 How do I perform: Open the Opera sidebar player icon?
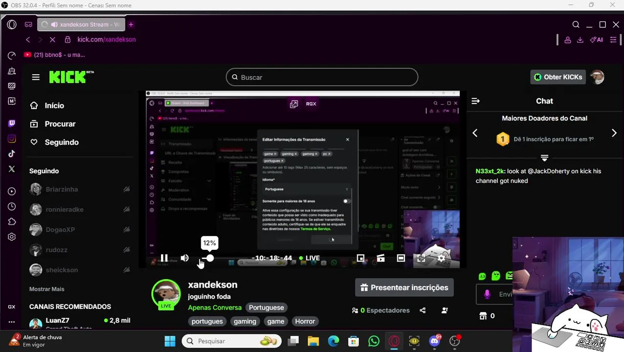pyautogui.click(x=12, y=192)
